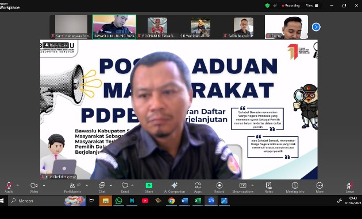Click the Nur Cholid Hidayat speaker name label
The image size is (362, 219).
click(59, 177)
